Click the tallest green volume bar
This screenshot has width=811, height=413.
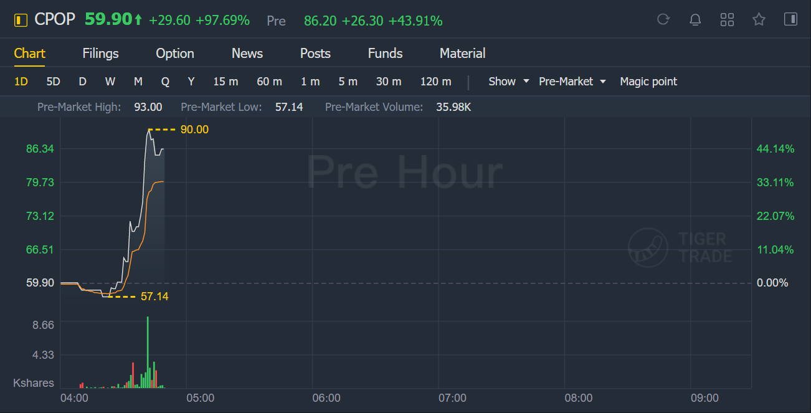148,352
